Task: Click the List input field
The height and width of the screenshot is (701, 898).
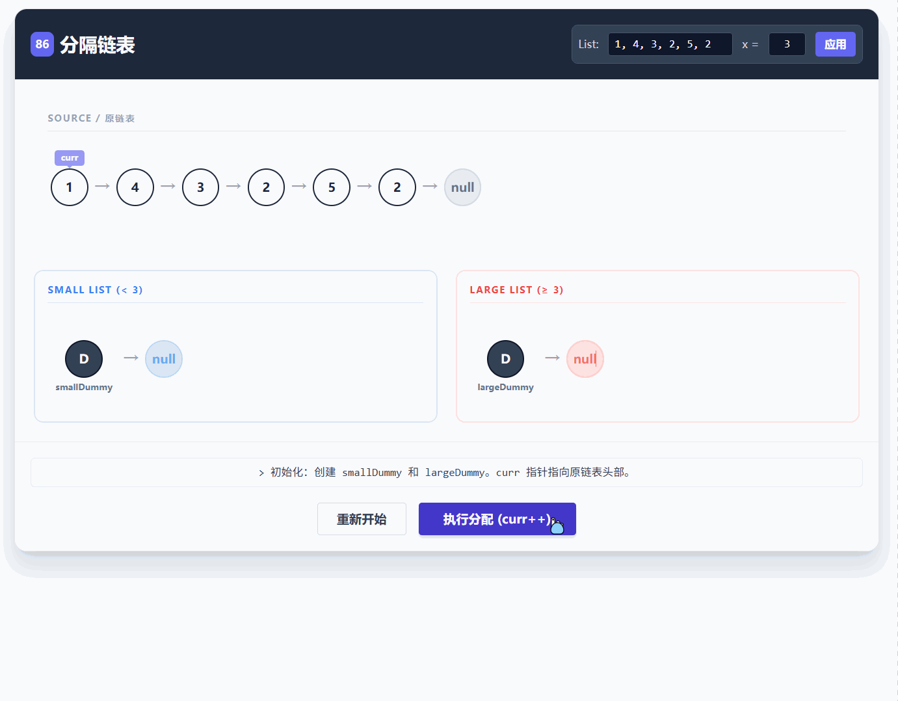Action: point(670,44)
